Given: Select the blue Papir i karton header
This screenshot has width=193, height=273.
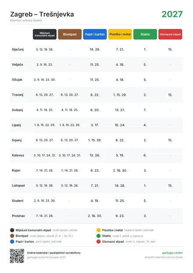Looking at the screenshot, I should pos(95,34).
